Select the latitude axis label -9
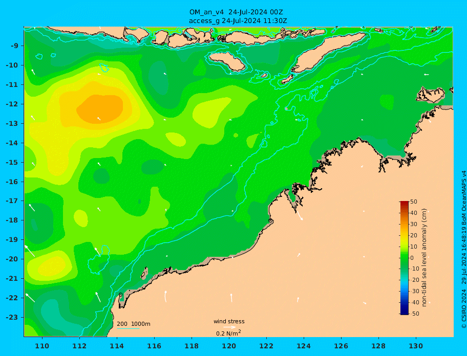 tap(15, 46)
